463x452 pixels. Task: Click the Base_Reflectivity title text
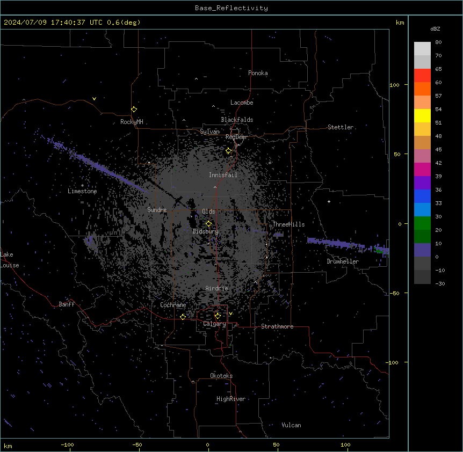tap(231, 8)
